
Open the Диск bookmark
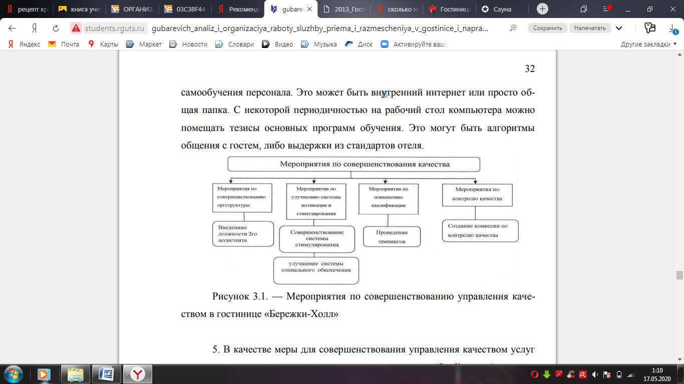pyautogui.click(x=359, y=44)
